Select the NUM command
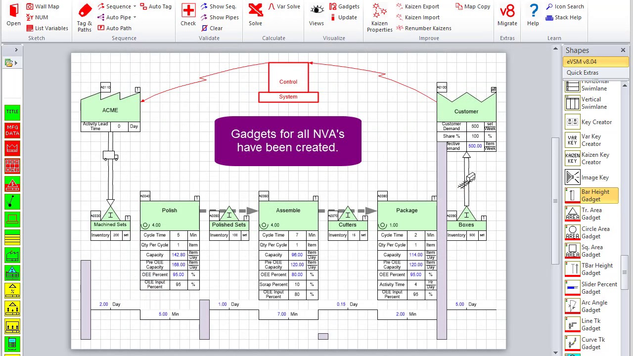Viewport: 633px width, 356px height. coord(37,17)
